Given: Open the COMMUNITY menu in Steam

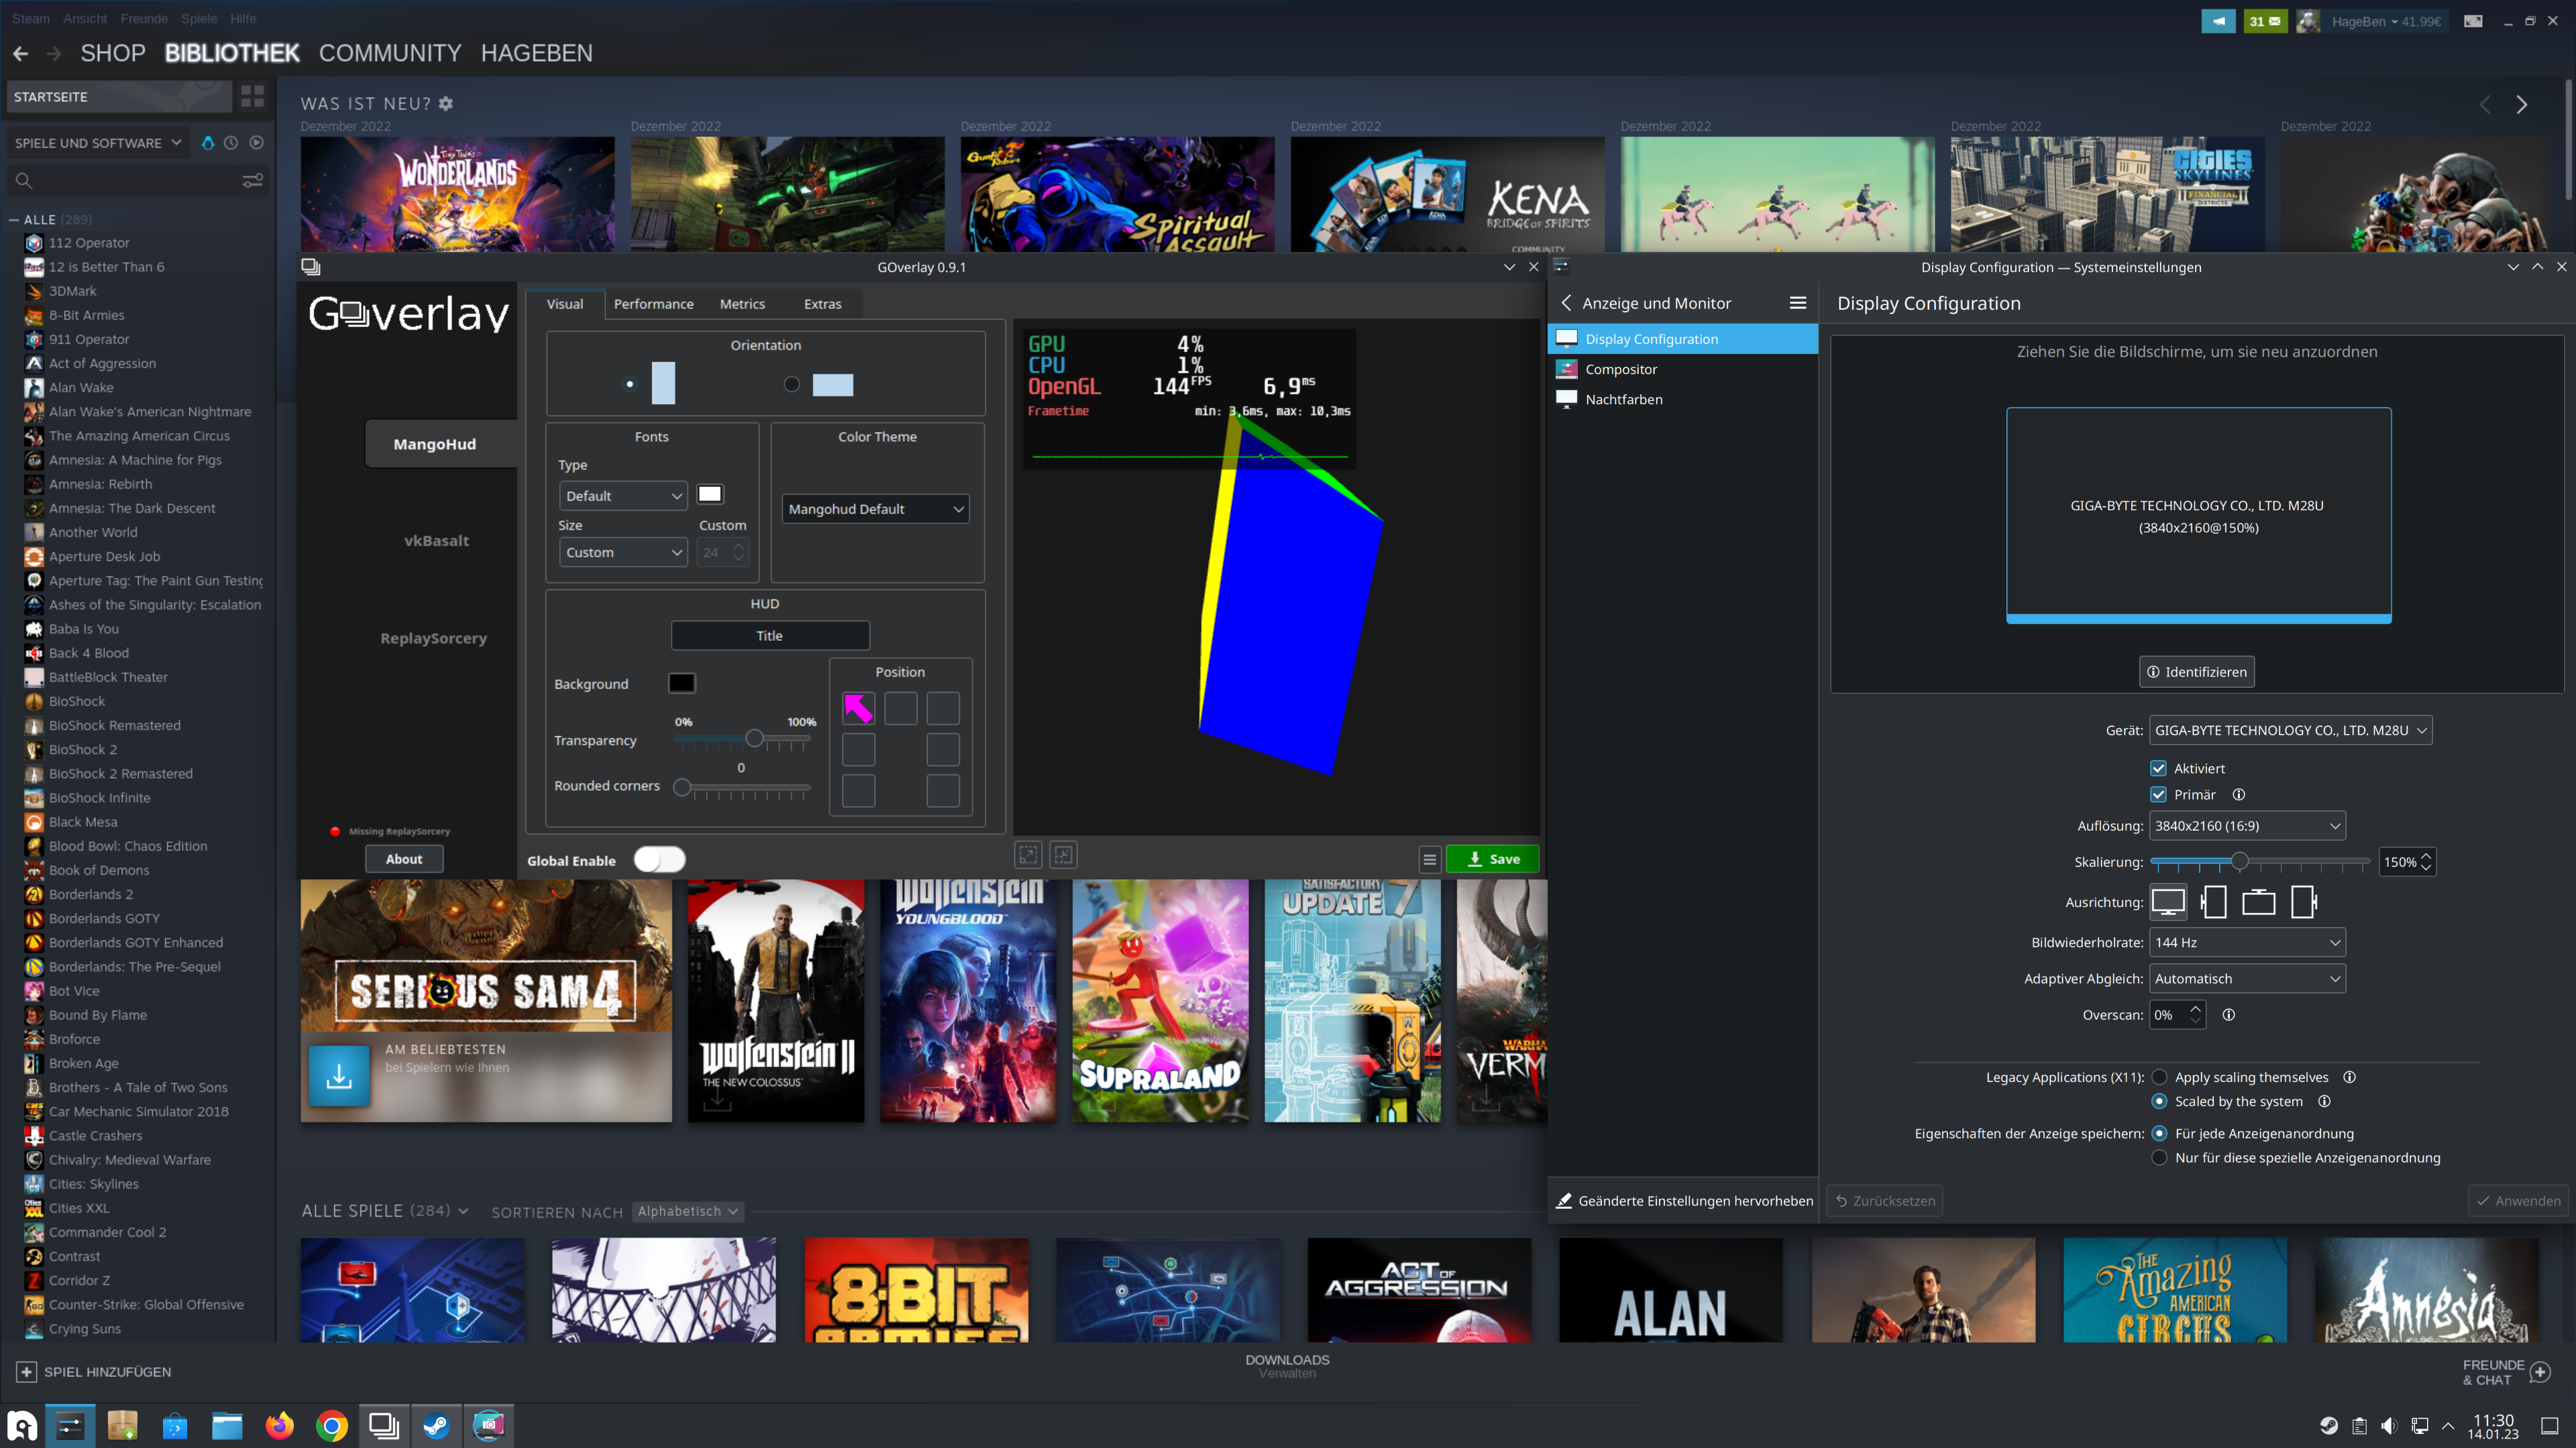Looking at the screenshot, I should point(390,53).
